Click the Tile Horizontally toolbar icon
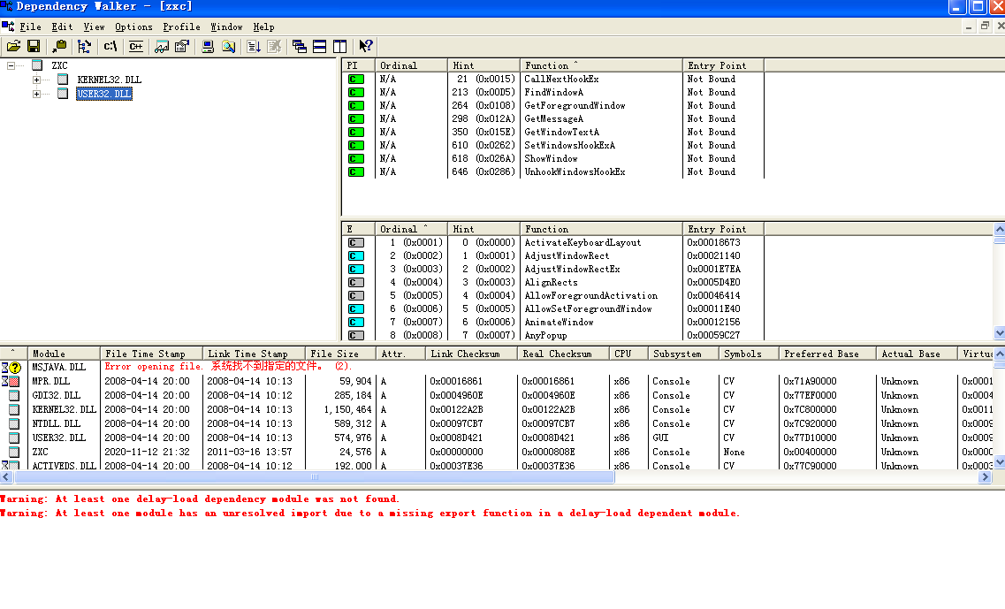 click(x=319, y=46)
